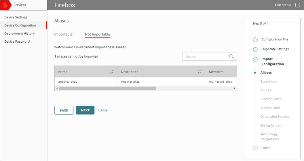The image size is (304, 161).
Task: Click the Blocked Sites substep
Action: pos(270,108)
